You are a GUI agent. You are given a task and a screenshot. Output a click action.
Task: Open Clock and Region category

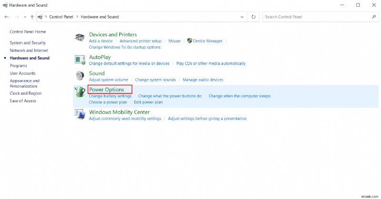[x=26, y=93]
